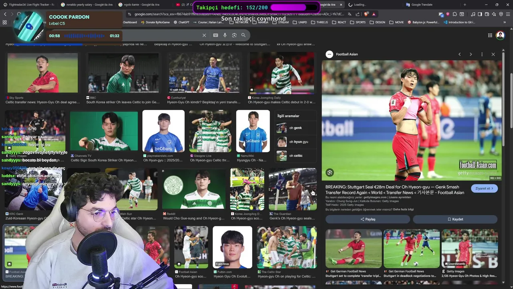Open the DESIGN bookmarks folder
This screenshot has width=513, height=289.
tap(378, 22)
